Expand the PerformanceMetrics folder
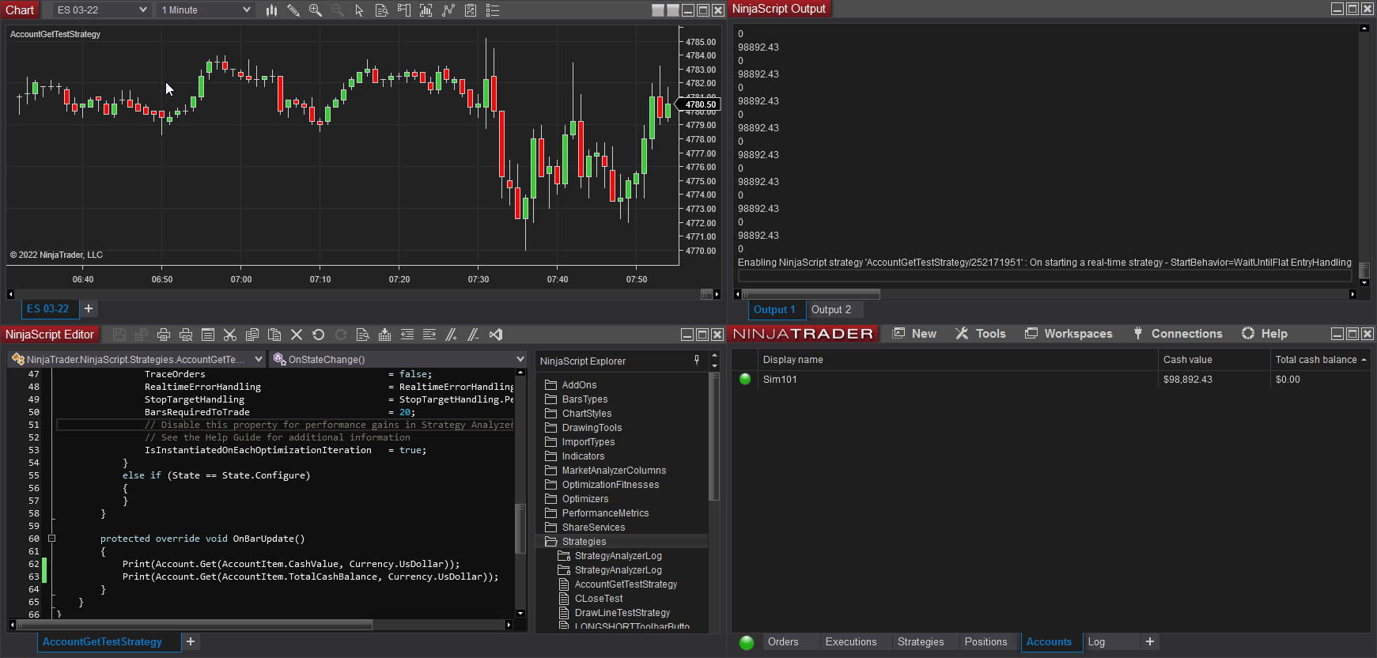1377x658 pixels. click(x=597, y=513)
